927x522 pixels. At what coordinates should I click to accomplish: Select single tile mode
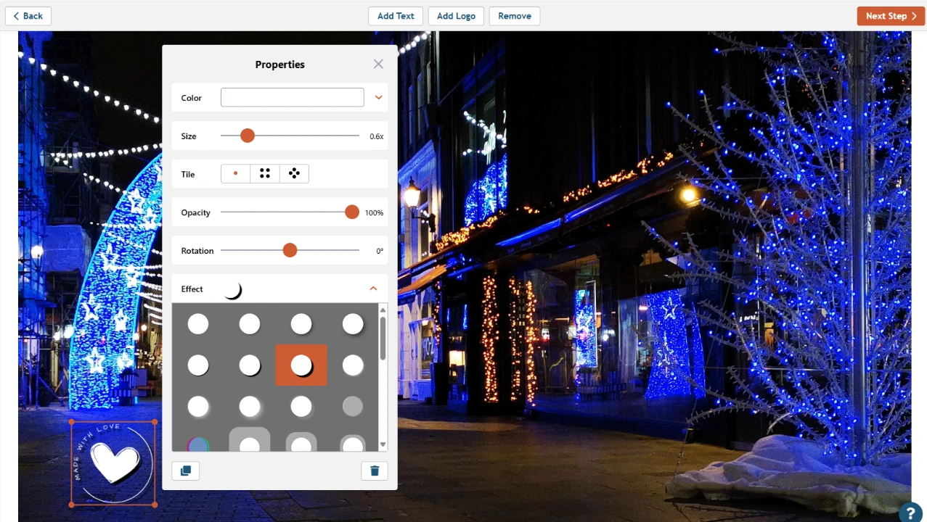coord(235,174)
